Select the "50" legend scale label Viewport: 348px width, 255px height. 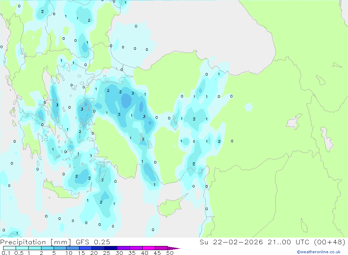click(x=170, y=253)
